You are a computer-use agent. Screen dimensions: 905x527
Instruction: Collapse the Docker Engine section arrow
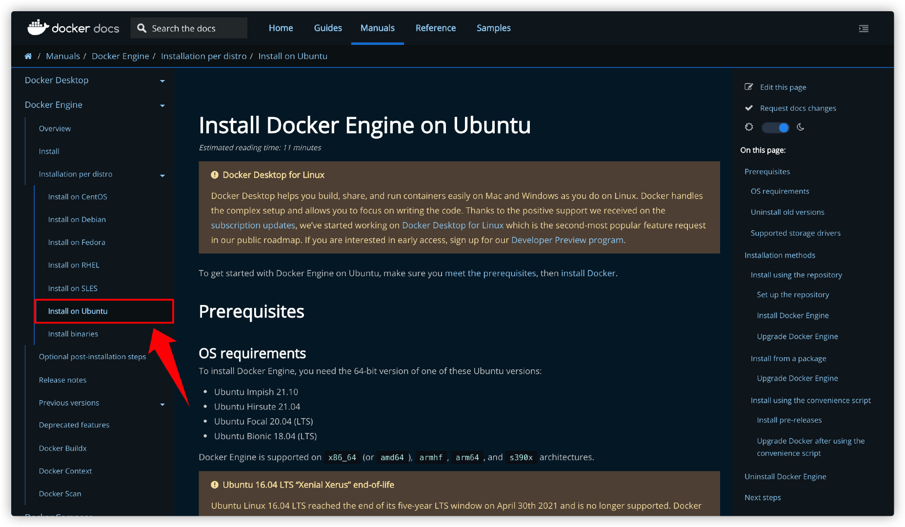[162, 105]
